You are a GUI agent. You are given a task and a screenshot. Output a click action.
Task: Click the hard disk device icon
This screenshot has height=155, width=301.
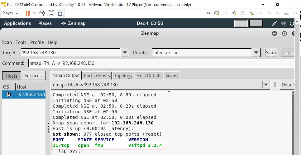click(x=217, y=13)
